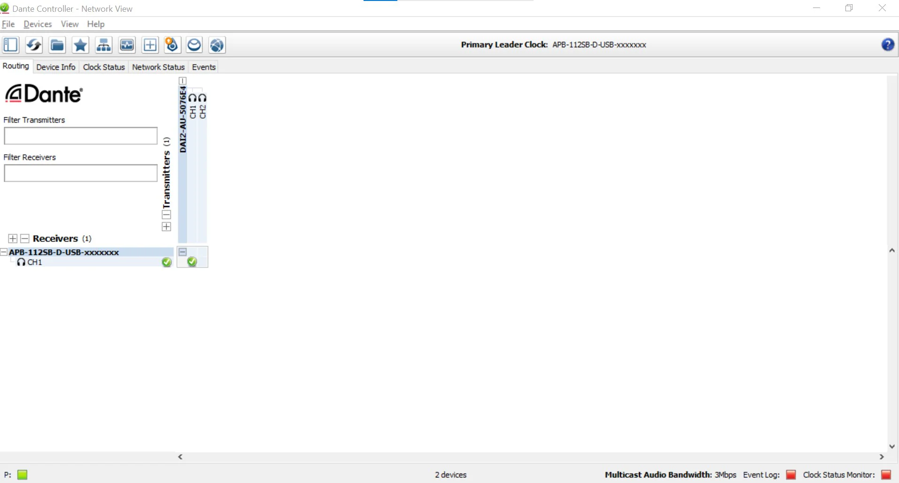Screen dimensions: 899x483
Task: Click the globe icon in the toolbar
Action: point(217,45)
